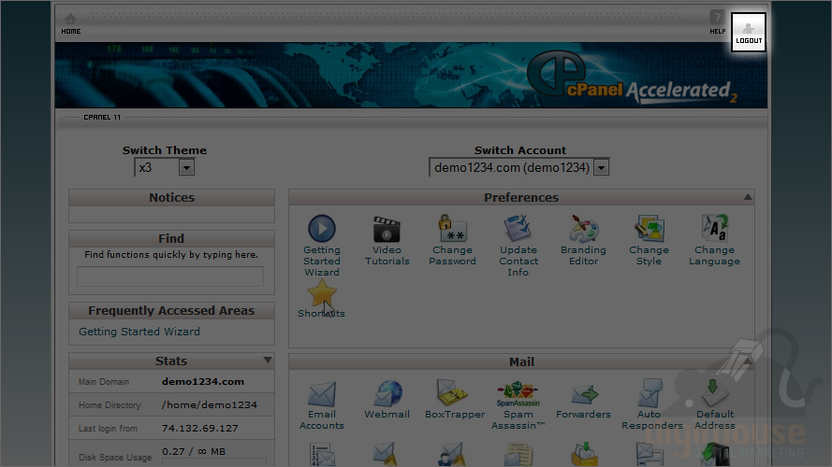This screenshot has height=467, width=832.
Task: Open the Help icon in top bar
Action: pyautogui.click(x=717, y=21)
